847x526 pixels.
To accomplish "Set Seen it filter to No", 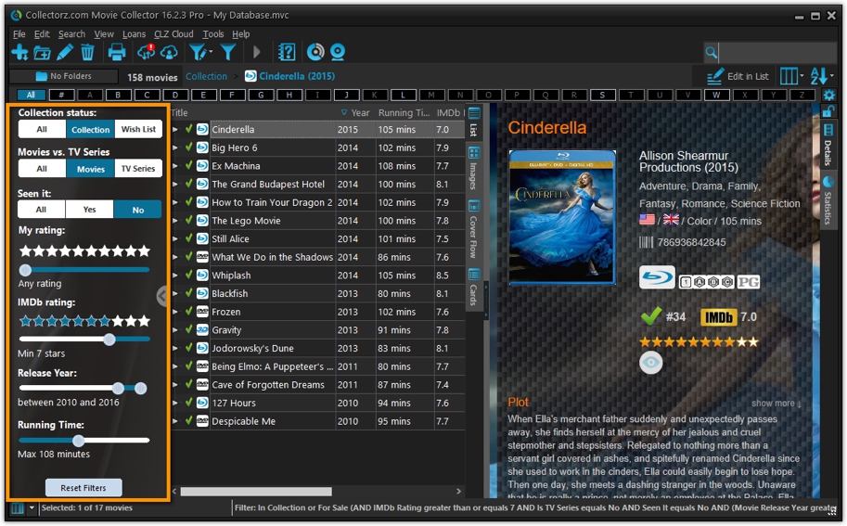I will (x=137, y=210).
